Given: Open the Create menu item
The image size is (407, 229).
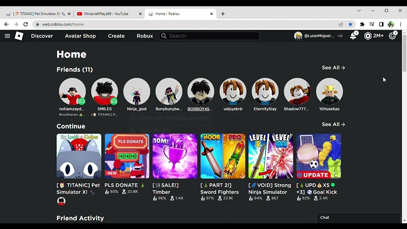Looking at the screenshot, I should pos(116,36).
